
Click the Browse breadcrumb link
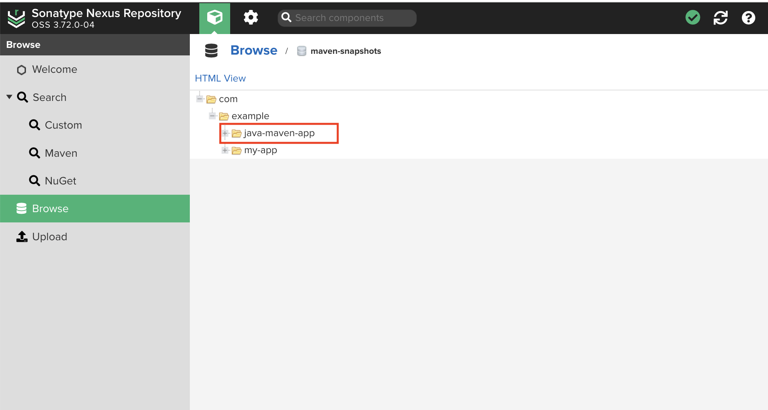(254, 51)
